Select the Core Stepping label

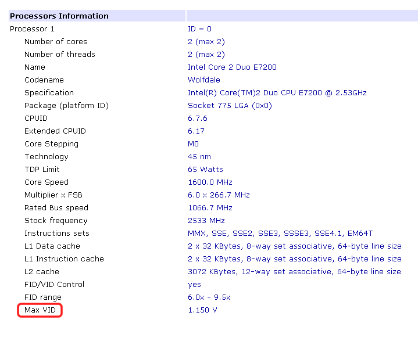click(51, 144)
